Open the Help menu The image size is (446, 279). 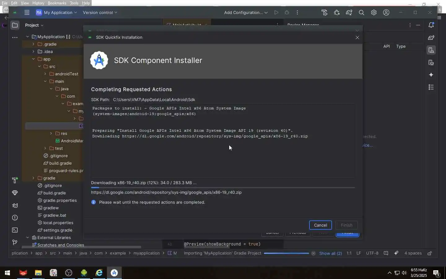pyautogui.click(x=86, y=3)
